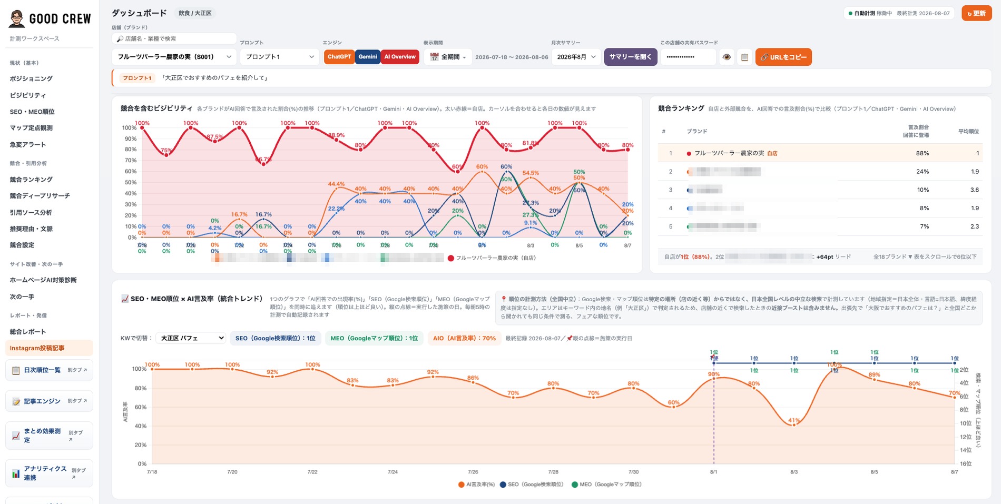The width and height of the screenshot is (1001, 504).
Task: Click the external arrow on 日次順位一覧
Action: (x=85, y=370)
